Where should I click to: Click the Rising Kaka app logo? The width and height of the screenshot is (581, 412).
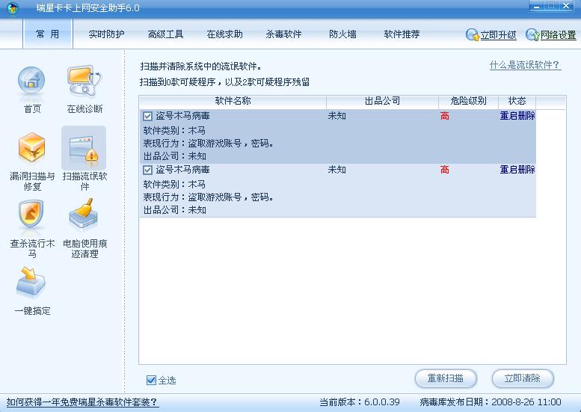click(12, 8)
